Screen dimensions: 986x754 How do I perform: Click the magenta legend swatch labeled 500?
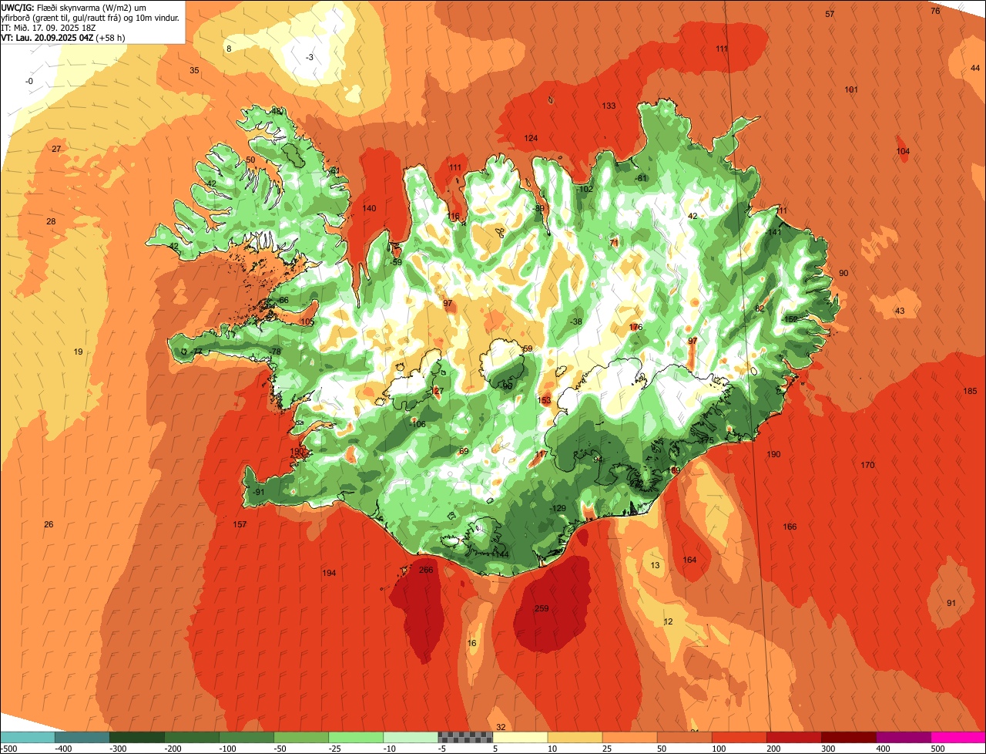(x=957, y=738)
